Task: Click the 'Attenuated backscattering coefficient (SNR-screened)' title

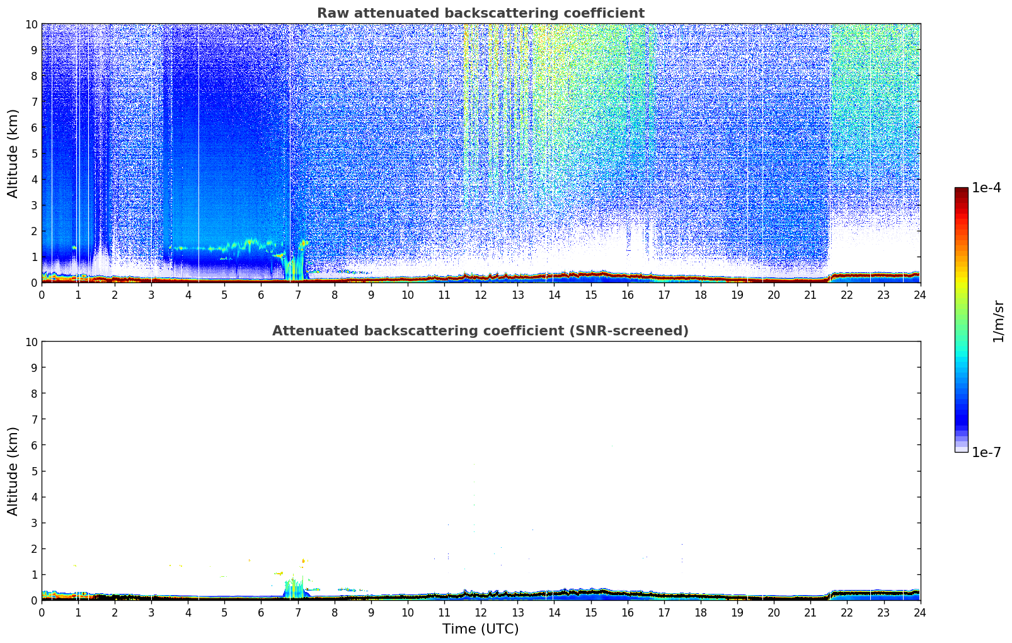Action: [480, 331]
